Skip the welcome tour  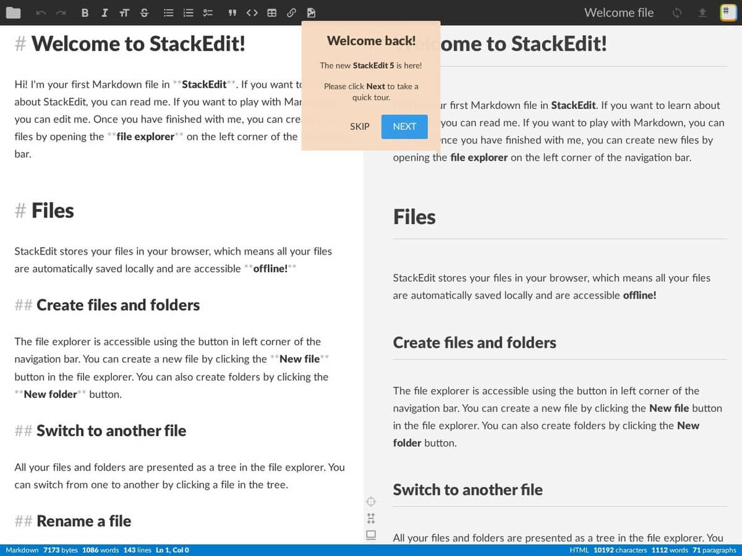359,126
